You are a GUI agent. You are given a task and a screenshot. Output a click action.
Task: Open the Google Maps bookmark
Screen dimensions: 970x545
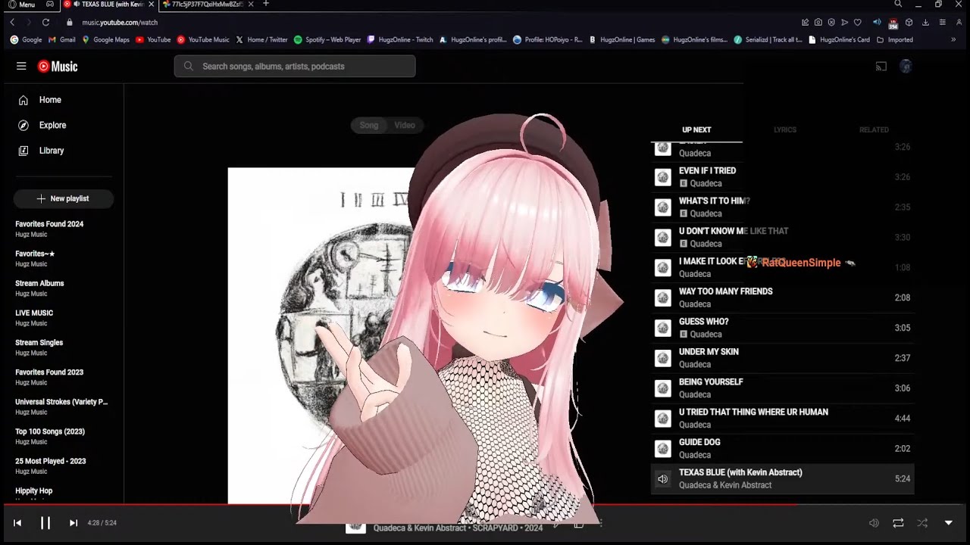click(106, 40)
